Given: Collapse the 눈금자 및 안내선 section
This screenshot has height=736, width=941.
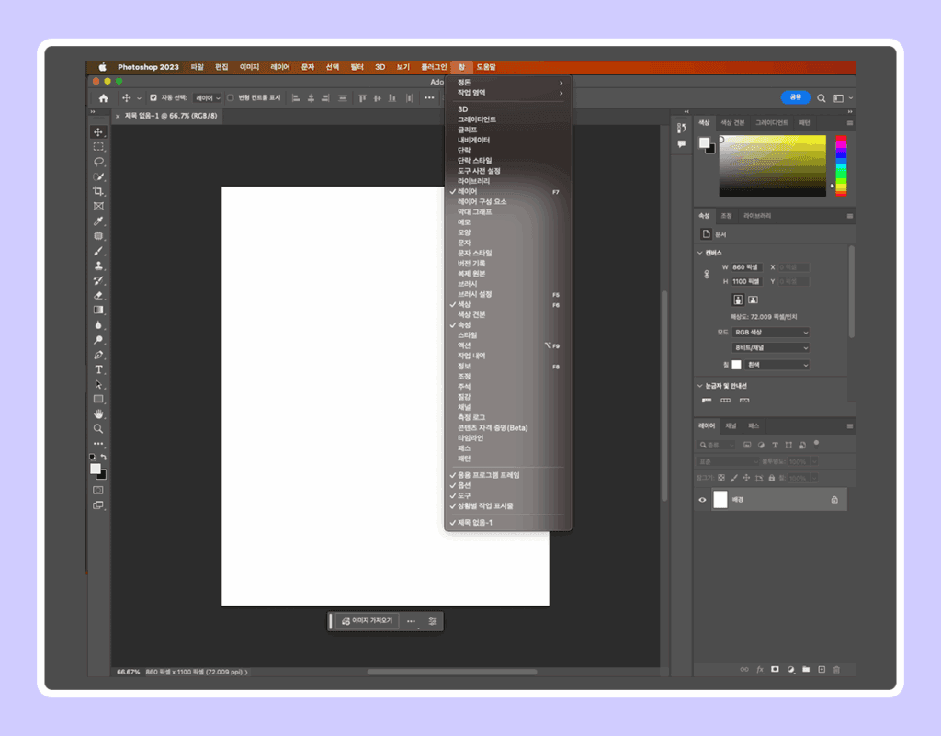Looking at the screenshot, I should coord(699,386).
